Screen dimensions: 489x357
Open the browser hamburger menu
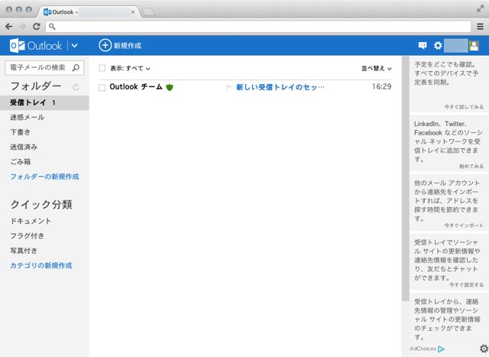tap(481, 27)
